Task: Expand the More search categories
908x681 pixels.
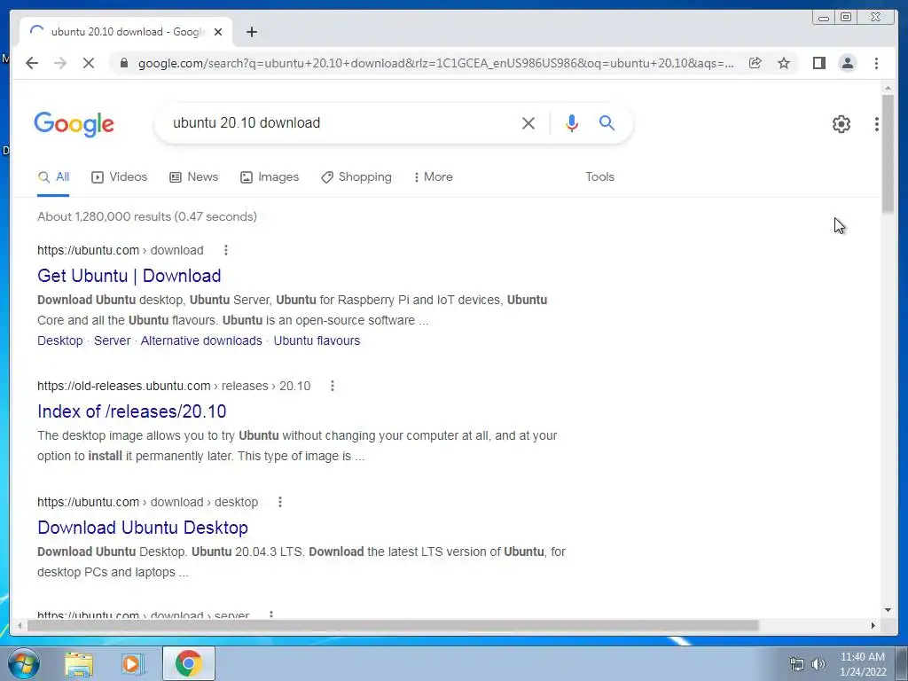Action: (433, 177)
